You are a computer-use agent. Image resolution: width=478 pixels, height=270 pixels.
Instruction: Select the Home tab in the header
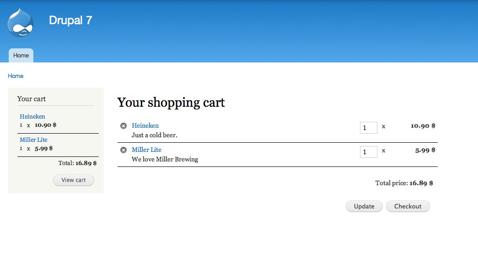click(x=21, y=55)
